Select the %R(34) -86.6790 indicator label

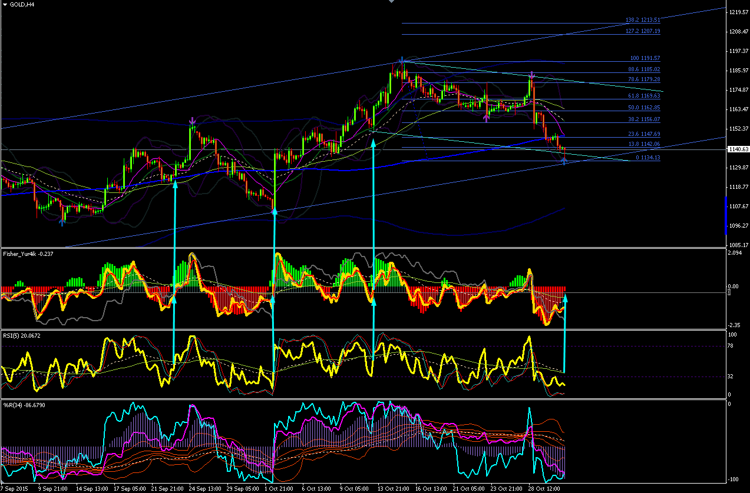tap(24, 405)
